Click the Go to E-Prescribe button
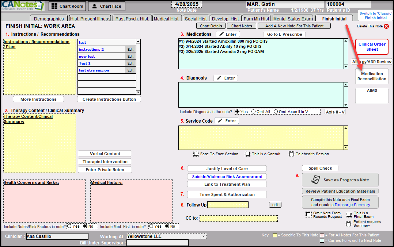Screen dimensions: 394x247 (x=284, y=34)
